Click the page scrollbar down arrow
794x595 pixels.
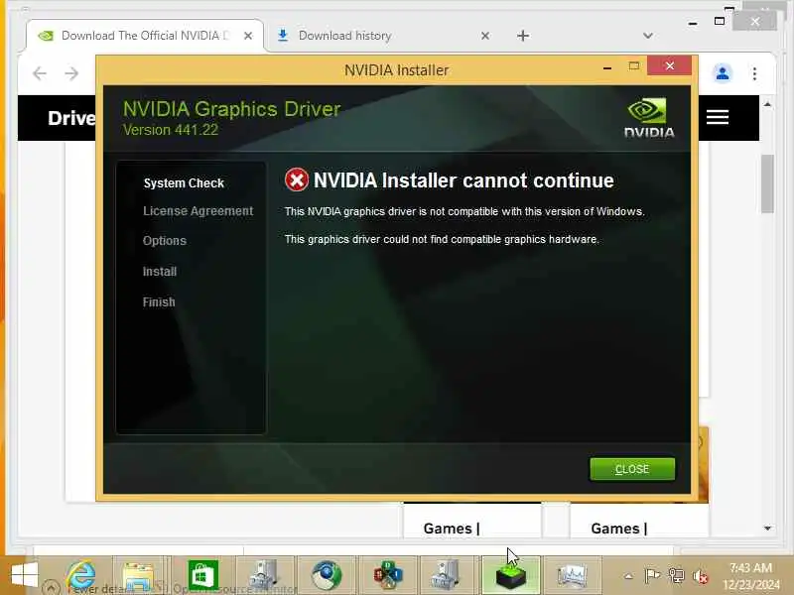(x=767, y=529)
